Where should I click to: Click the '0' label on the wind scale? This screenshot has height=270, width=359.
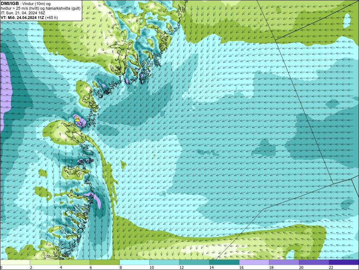pos(1,268)
